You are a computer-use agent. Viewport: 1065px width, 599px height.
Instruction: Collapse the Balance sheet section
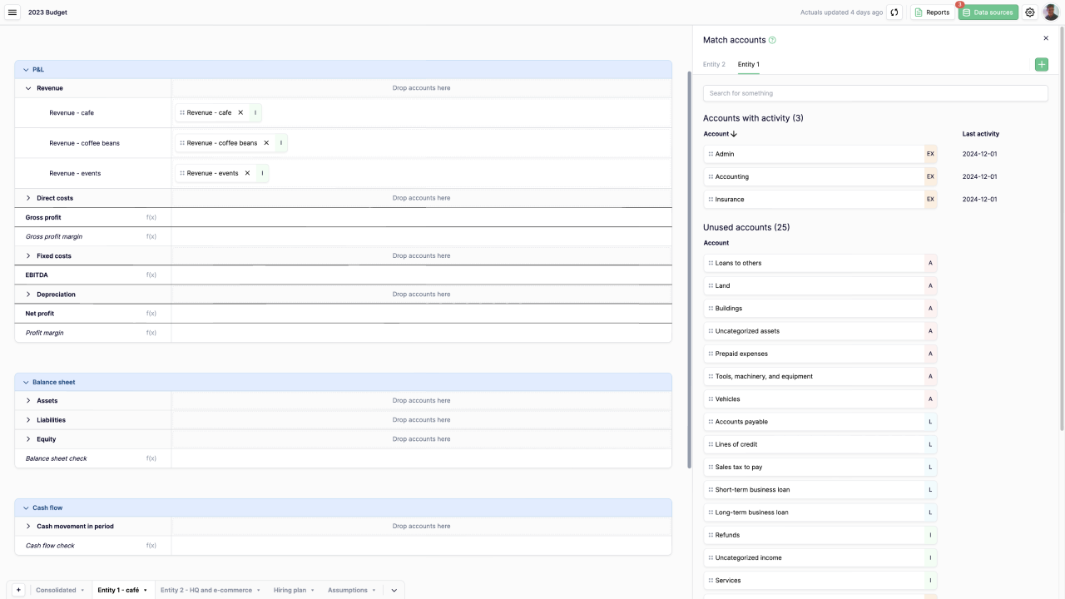[26, 383]
